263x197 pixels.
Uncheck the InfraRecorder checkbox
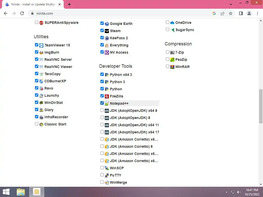pos(36,117)
